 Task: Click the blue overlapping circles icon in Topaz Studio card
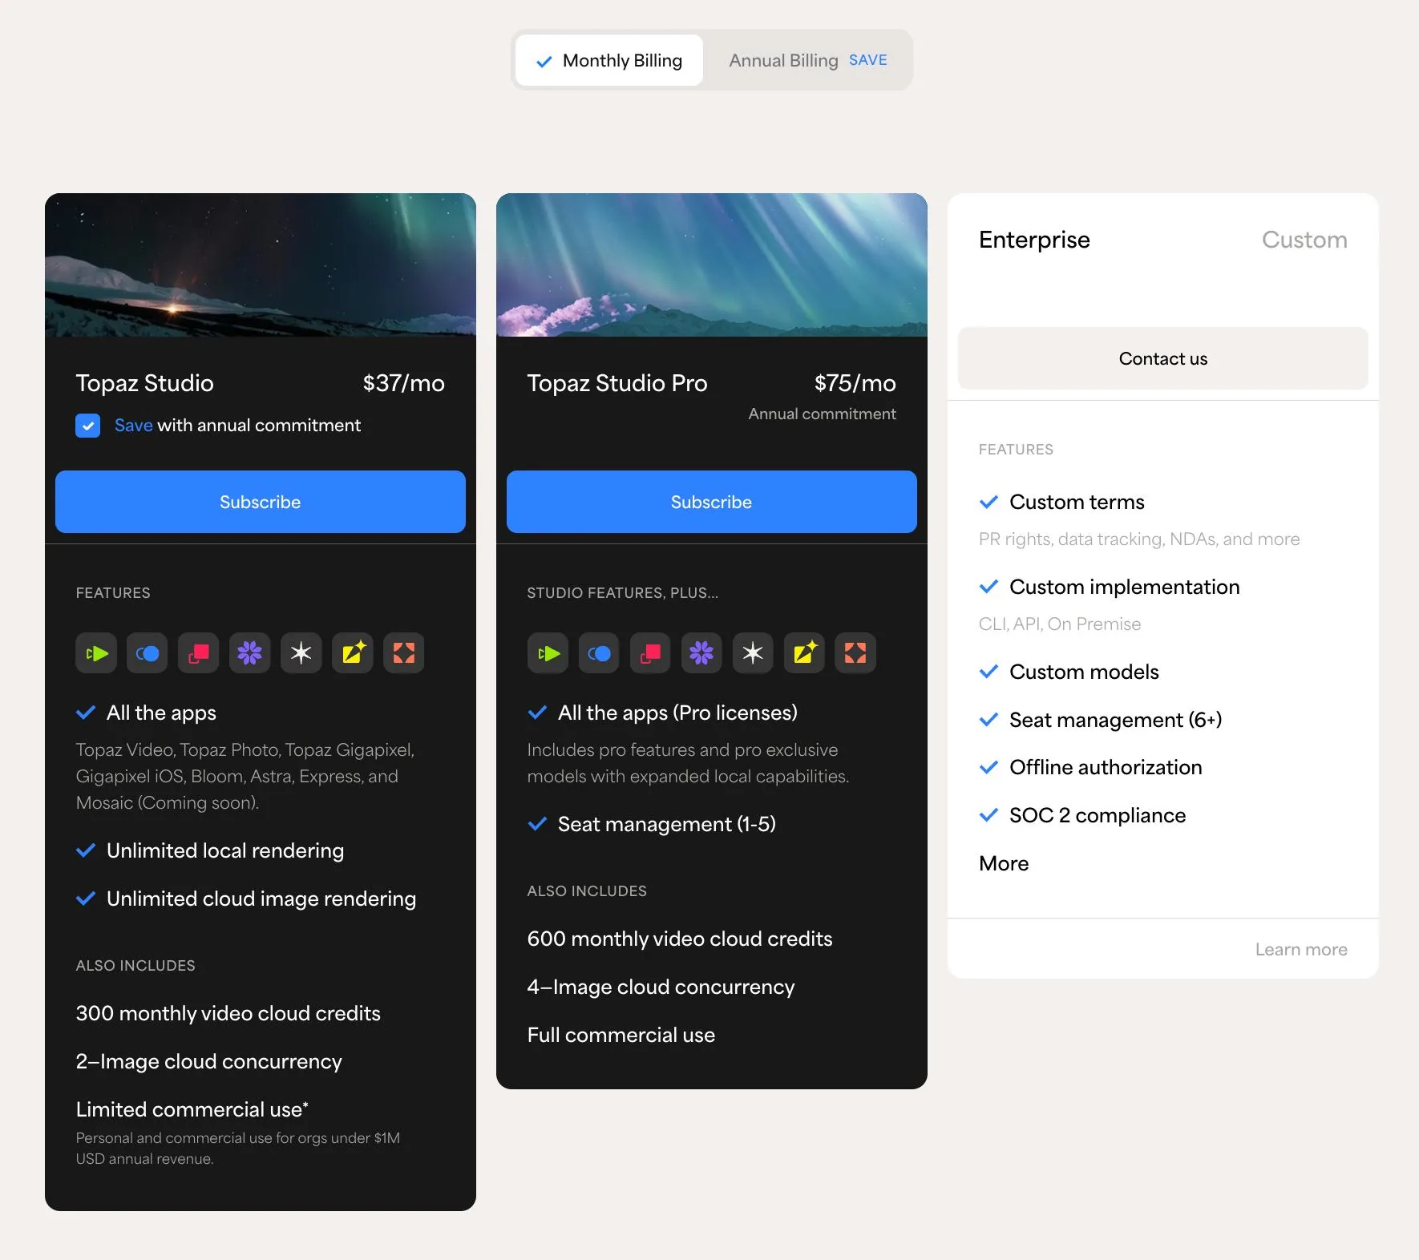tap(148, 653)
